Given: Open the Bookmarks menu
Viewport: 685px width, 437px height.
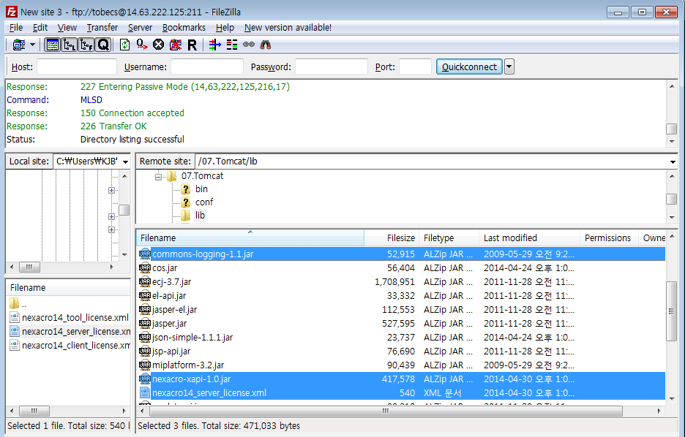Looking at the screenshot, I should [184, 28].
